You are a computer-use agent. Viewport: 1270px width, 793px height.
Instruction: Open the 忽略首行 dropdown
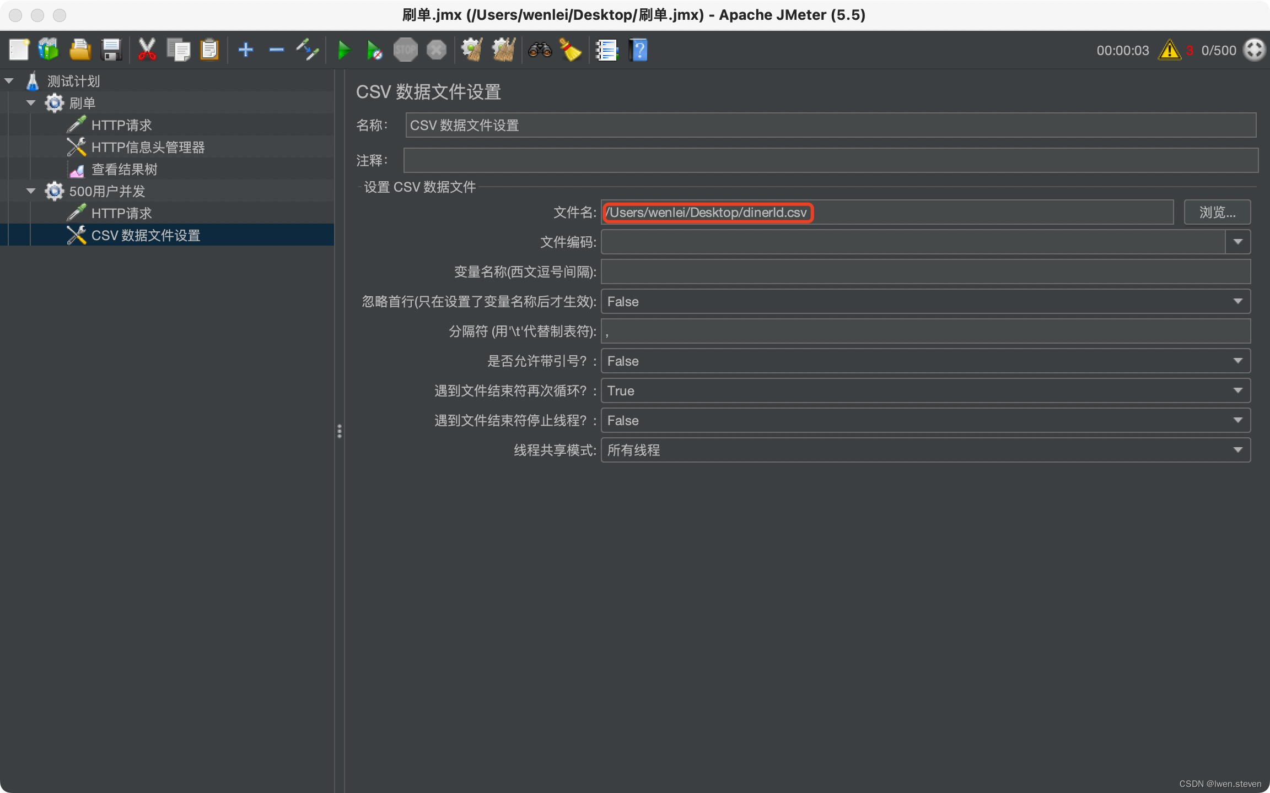pos(925,301)
